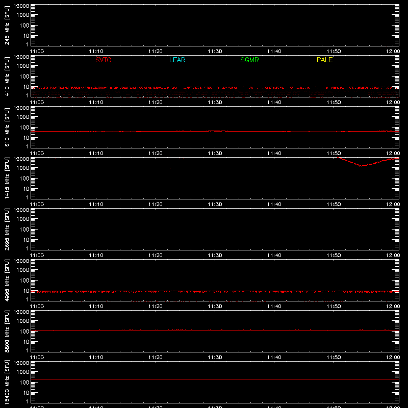Select the 15400 MHz [SFU] axis title
Viewport: 408px width, 408px height.
(7, 382)
